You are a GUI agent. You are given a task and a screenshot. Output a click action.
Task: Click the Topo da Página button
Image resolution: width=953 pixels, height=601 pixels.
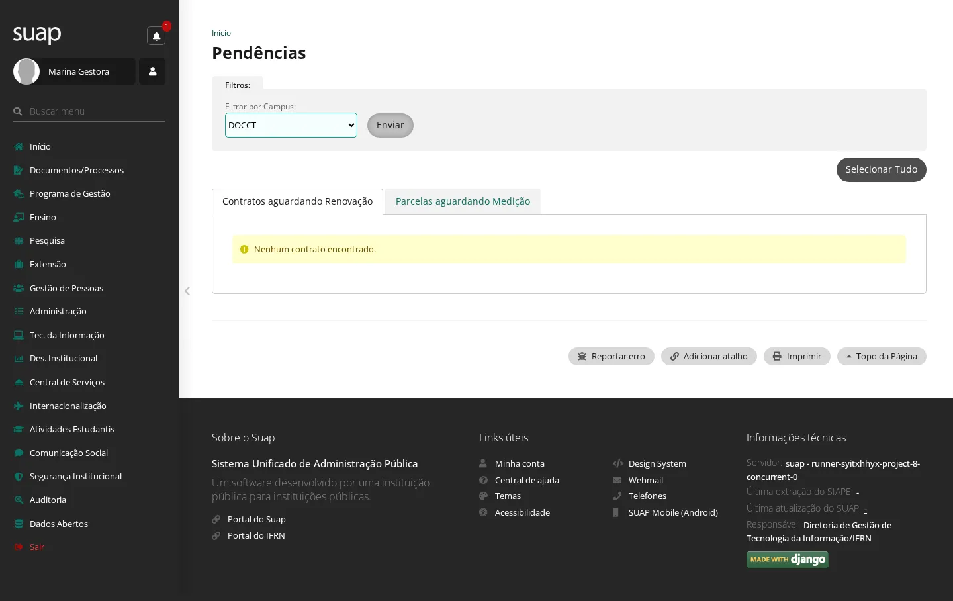(x=882, y=356)
